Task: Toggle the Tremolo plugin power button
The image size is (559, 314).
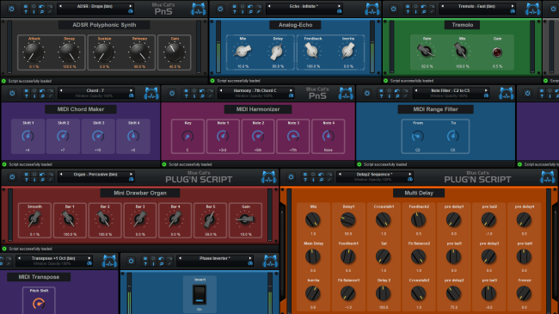Action: point(393,9)
